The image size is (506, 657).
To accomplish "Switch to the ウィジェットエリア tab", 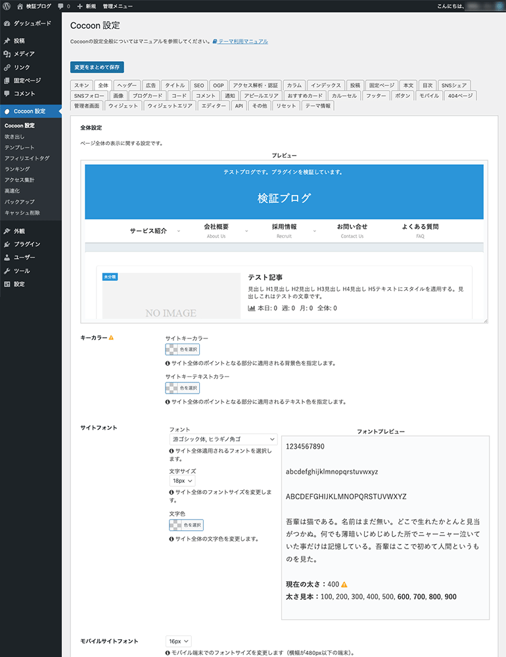I will pyautogui.click(x=170, y=106).
